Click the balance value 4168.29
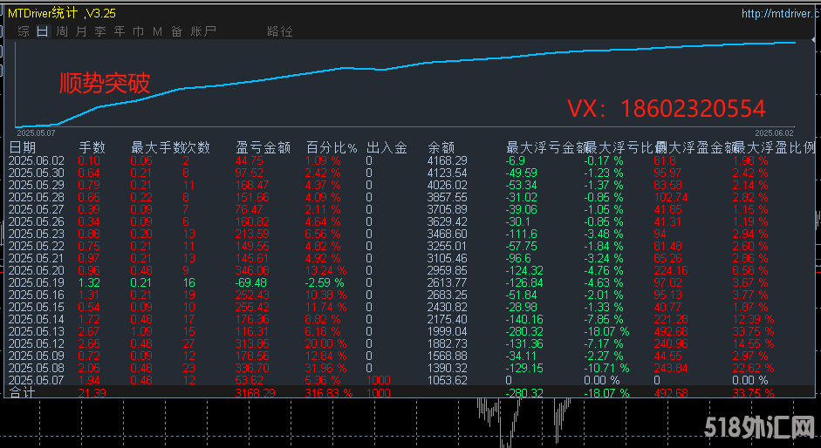Image resolution: width=821 pixels, height=448 pixels. tap(448, 160)
